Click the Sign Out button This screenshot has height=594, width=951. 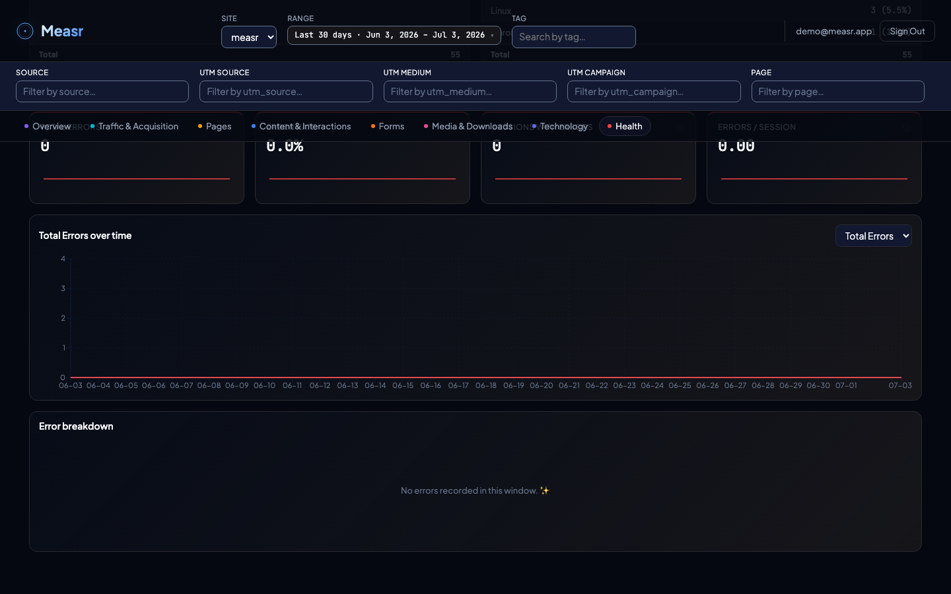pyautogui.click(x=907, y=31)
